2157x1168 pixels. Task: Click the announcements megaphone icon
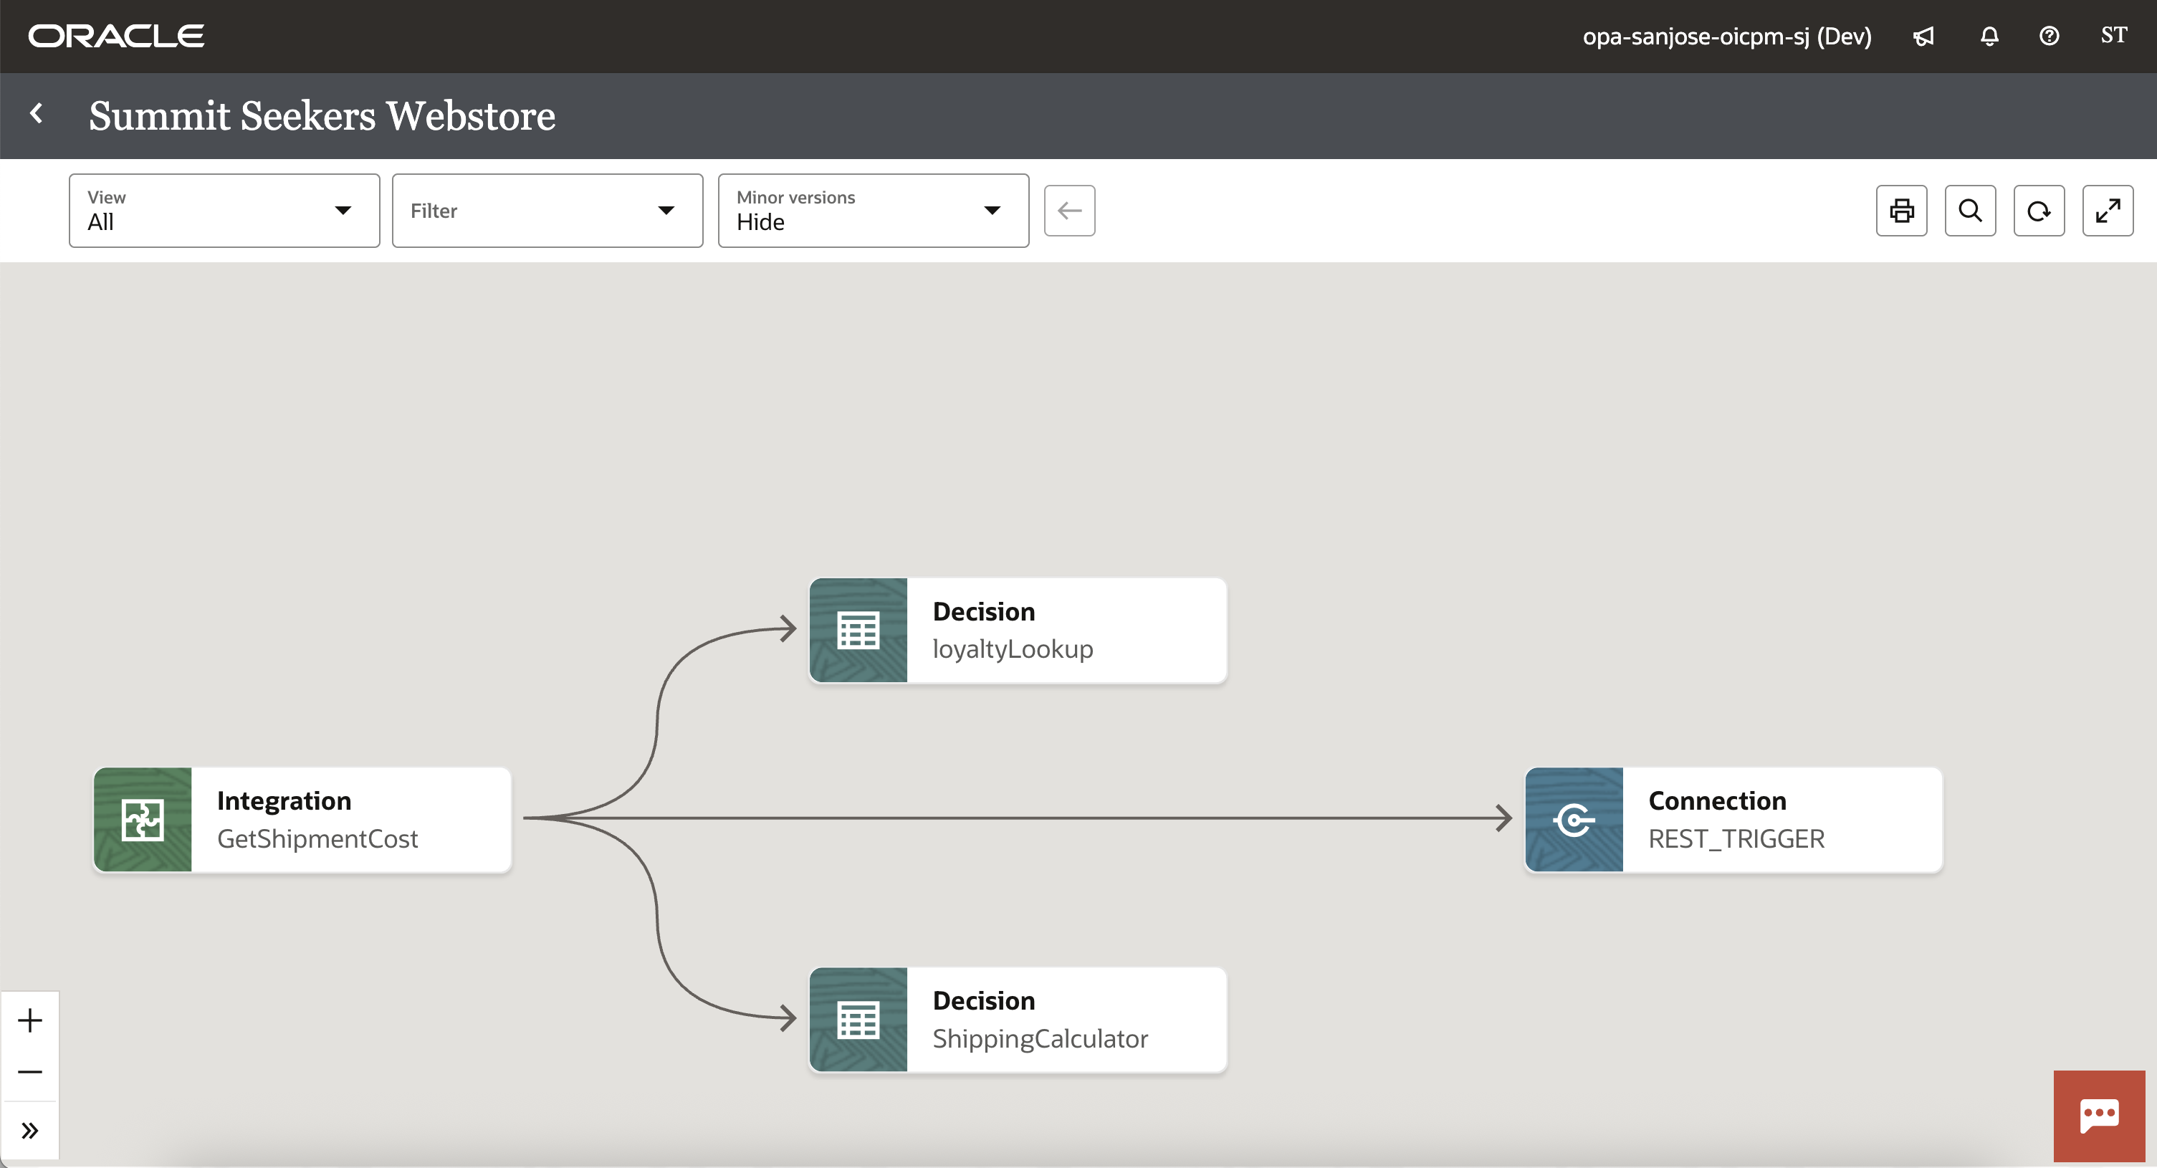1923,37
